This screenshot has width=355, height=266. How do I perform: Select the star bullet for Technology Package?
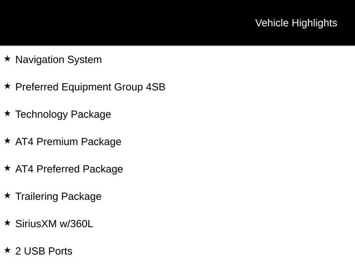point(7,113)
